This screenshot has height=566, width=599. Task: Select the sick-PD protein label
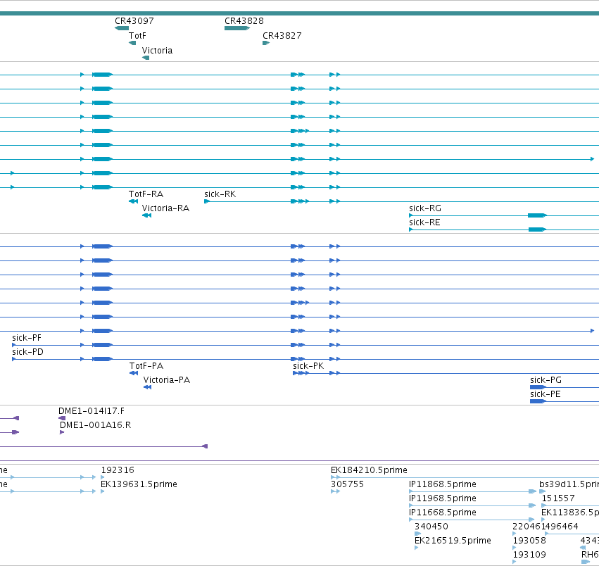(27, 352)
